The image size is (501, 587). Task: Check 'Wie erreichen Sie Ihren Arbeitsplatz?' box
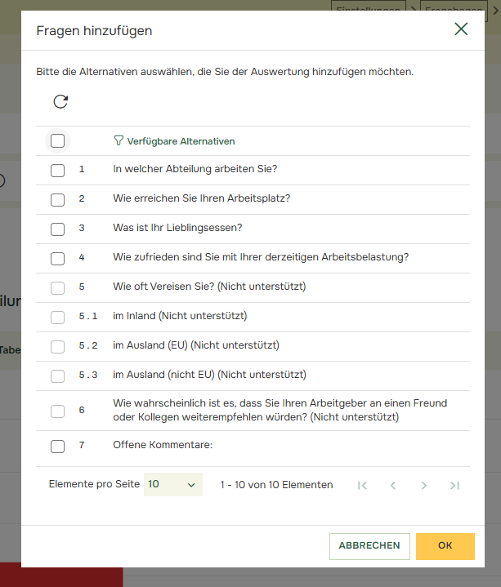tap(58, 199)
